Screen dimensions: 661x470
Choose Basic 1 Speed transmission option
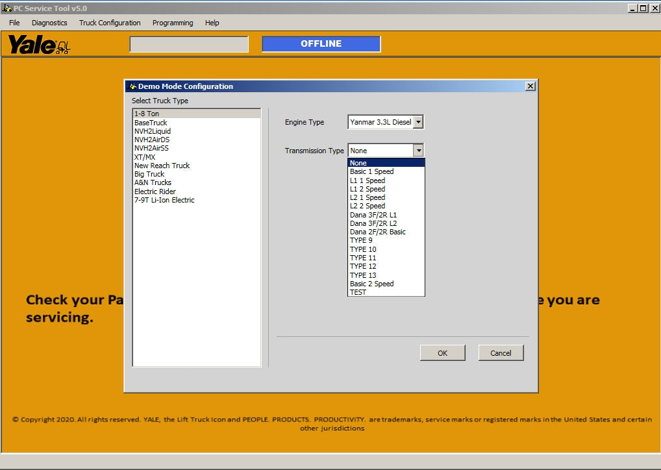tap(371, 172)
